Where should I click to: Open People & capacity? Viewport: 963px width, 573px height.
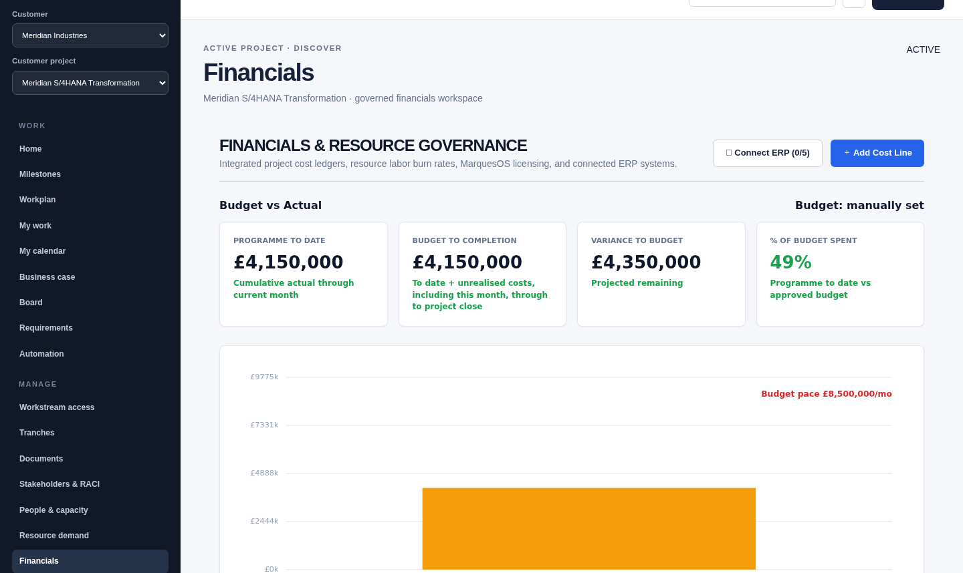coord(90,510)
